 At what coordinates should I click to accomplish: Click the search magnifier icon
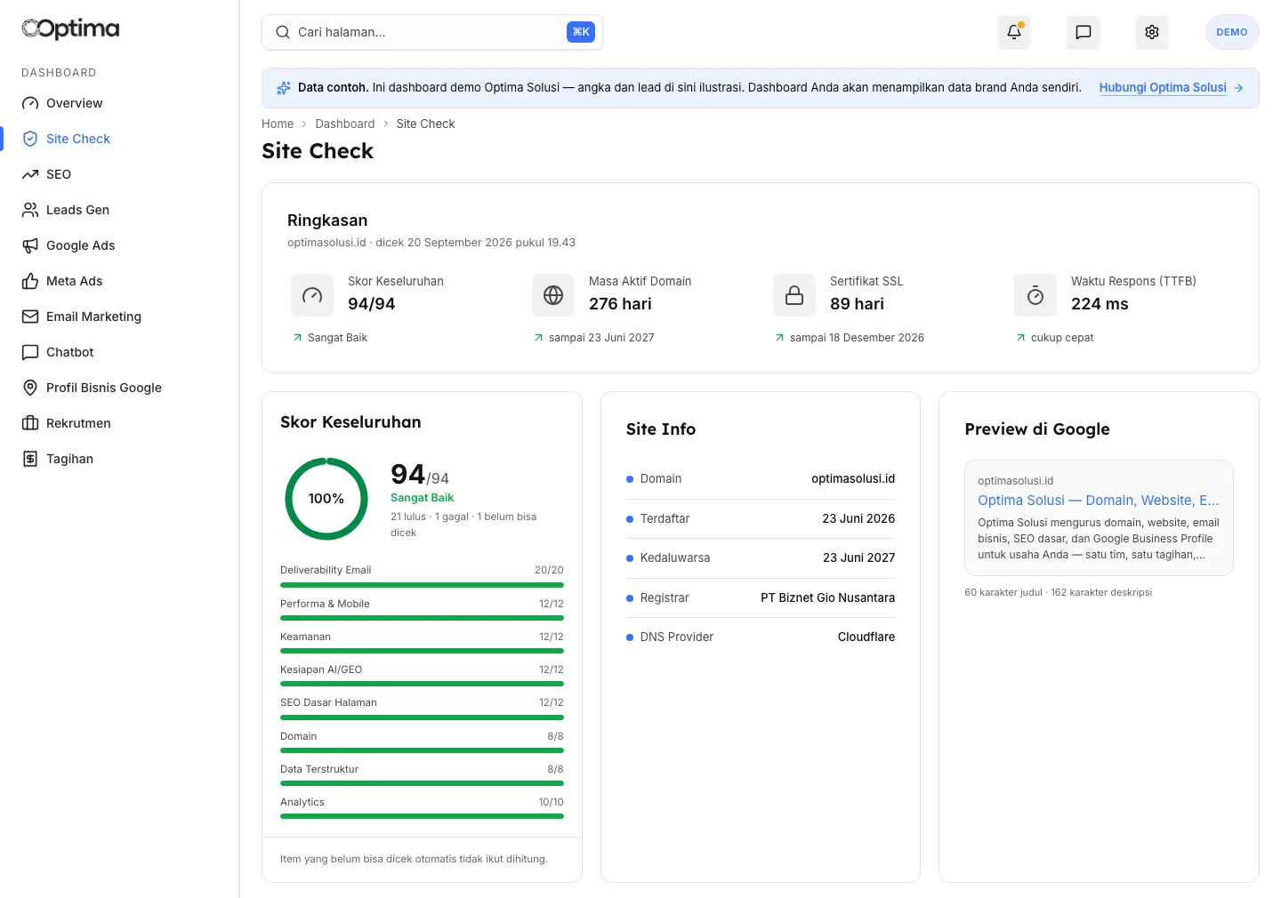(283, 32)
